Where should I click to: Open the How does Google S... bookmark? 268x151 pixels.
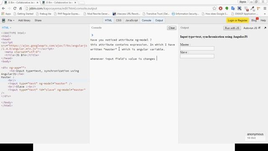[x=215, y=14]
